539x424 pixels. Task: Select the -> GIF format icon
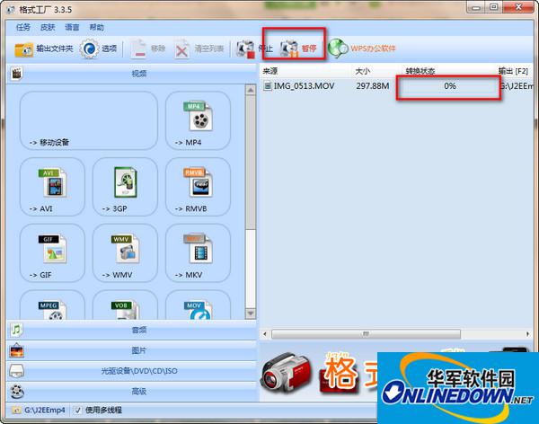[52, 249]
